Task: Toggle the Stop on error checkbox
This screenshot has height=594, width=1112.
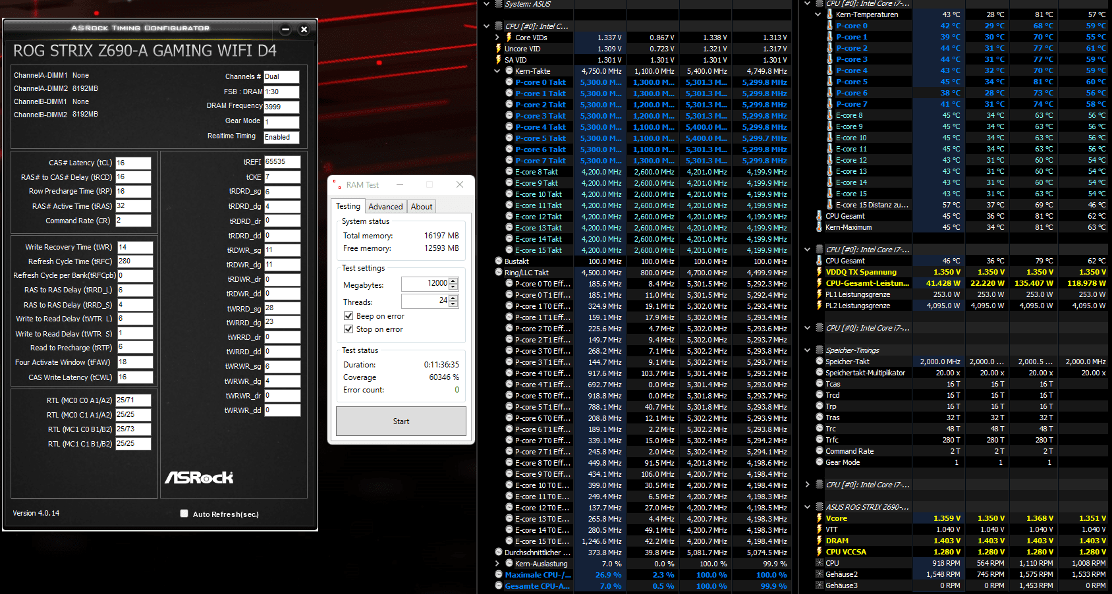Action: coord(348,329)
